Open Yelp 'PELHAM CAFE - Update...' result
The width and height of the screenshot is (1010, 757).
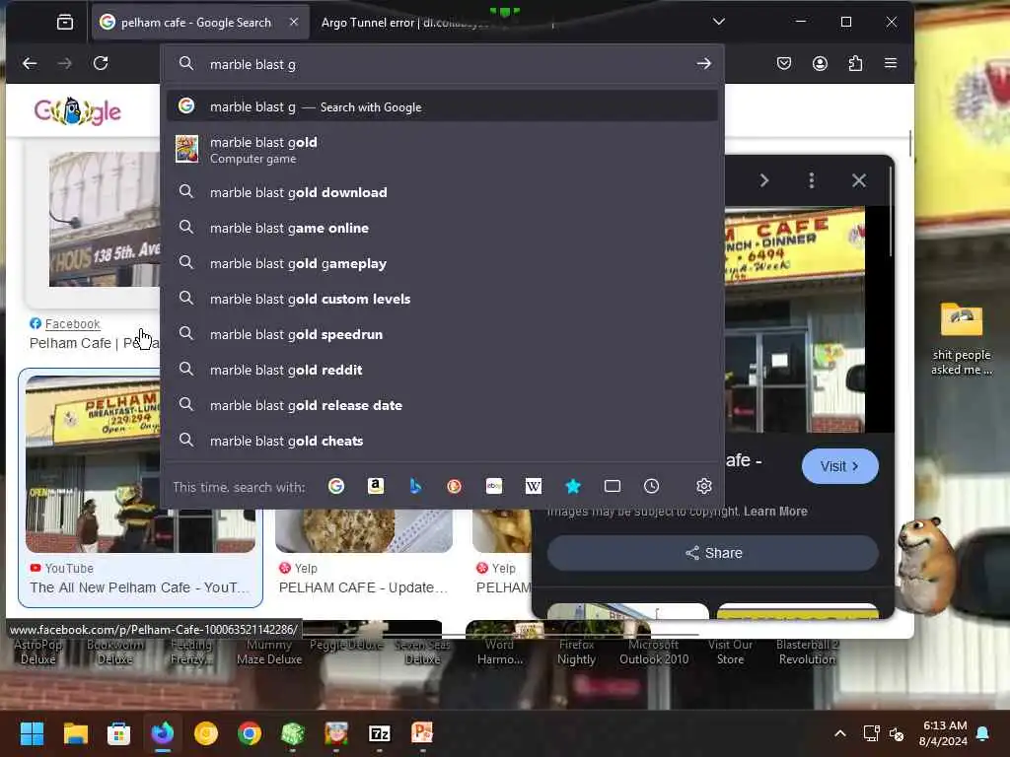point(363,587)
